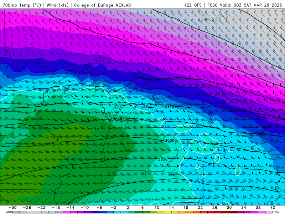Viewport: 285px width, 214px height.
Task: Click the -6 colorbar label
Action: [x=99, y=208]
